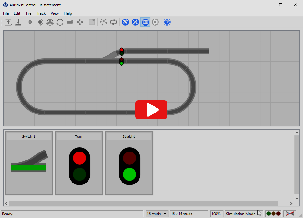This screenshot has width=303, height=218.
Task: Click the loop arrows toolbar icon
Action: (114, 22)
